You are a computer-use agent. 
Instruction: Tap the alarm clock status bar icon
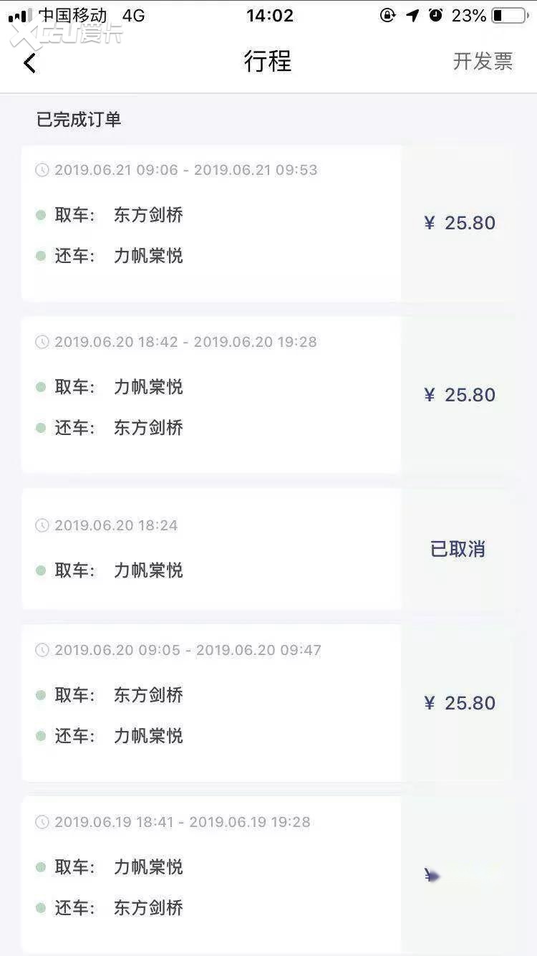(436, 15)
